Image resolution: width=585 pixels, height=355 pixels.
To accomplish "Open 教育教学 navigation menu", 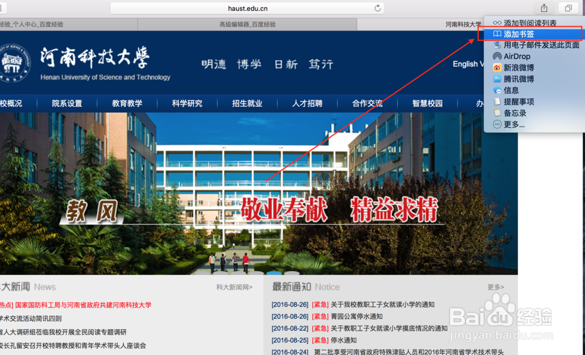I will 127,104.
